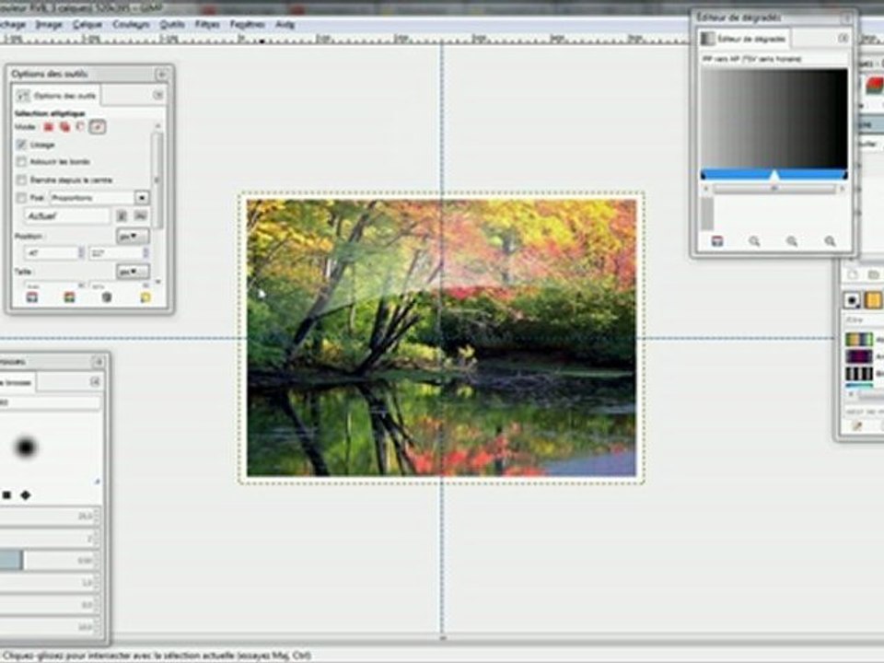The image size is (884, 663).
Task: Open the Filtres menu
Action: pyautogui.click(x=207, y=24)
